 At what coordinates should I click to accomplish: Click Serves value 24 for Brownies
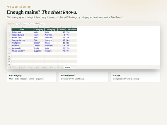pyautogui.click(x=62, y=46)
